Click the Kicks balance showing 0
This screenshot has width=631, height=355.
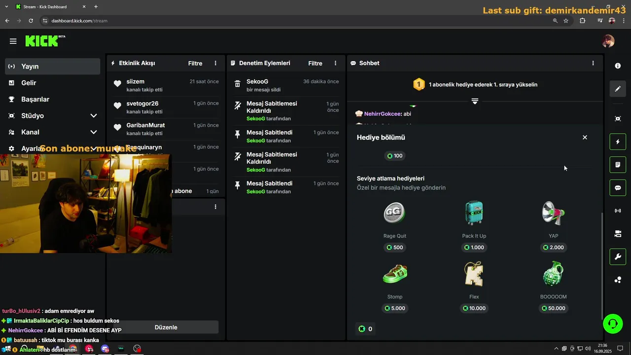[x=365, y=329]
